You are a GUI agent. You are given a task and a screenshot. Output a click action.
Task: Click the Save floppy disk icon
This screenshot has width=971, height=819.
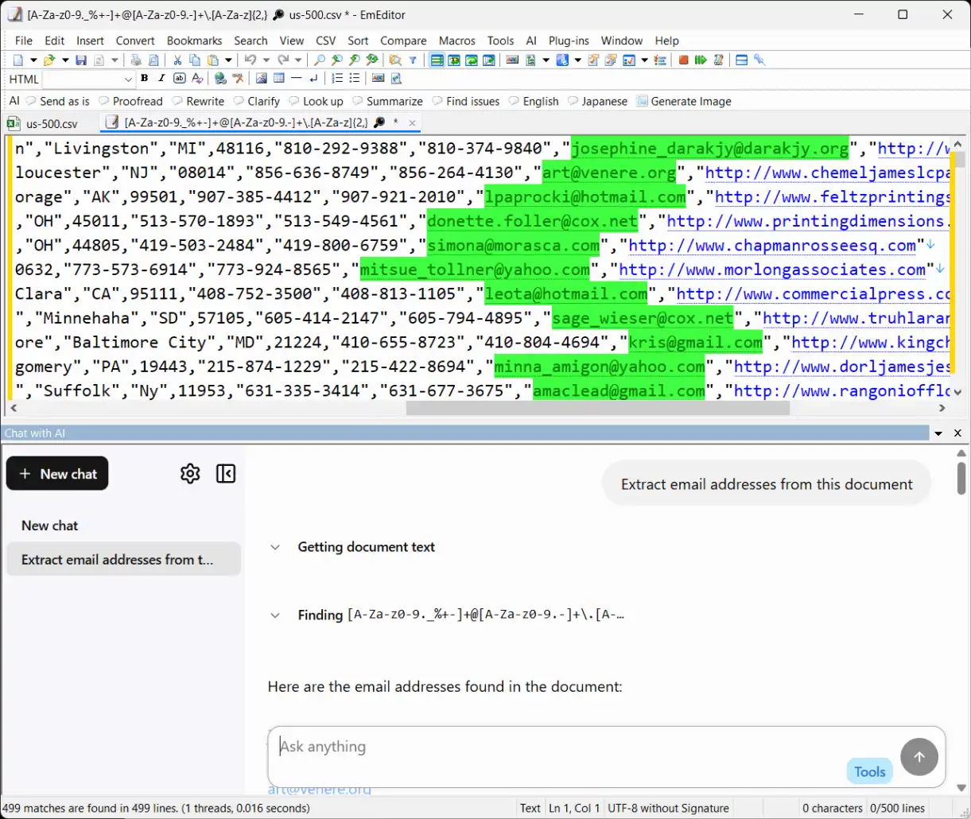[x=81, y=60]
